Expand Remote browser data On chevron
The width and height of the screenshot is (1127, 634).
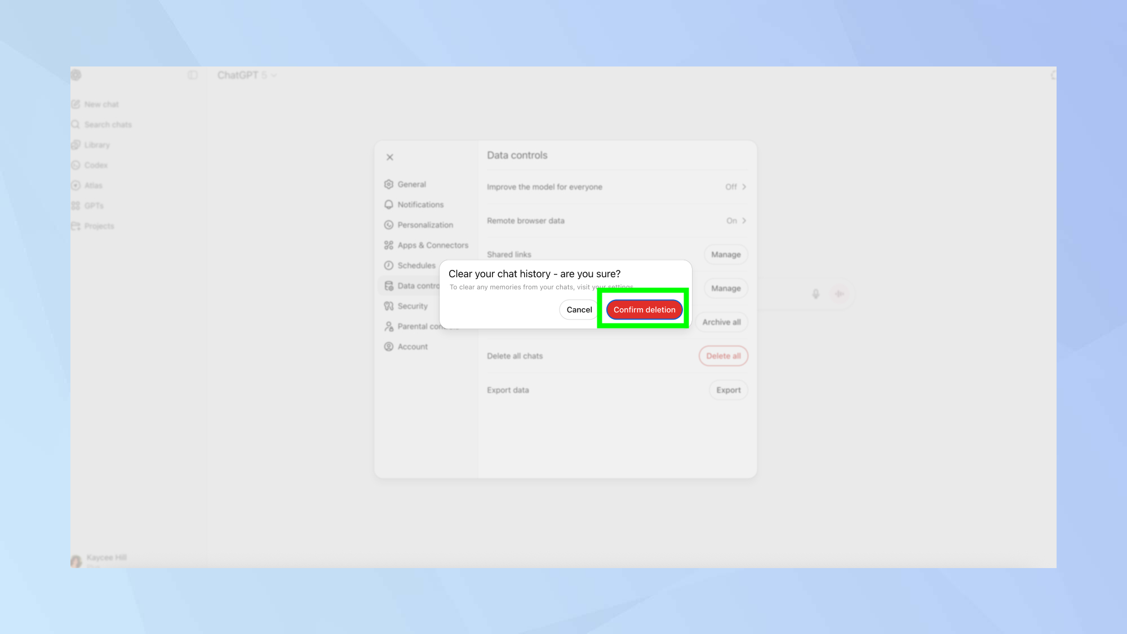[x=744, y=220]
